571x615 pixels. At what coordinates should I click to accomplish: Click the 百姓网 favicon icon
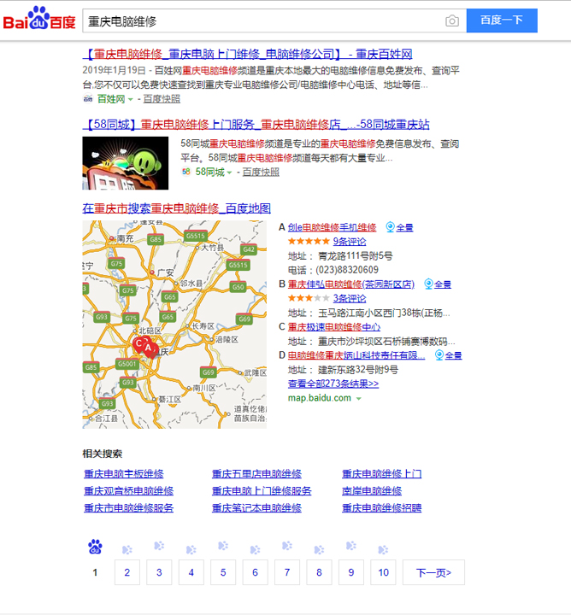click(87, 99)
